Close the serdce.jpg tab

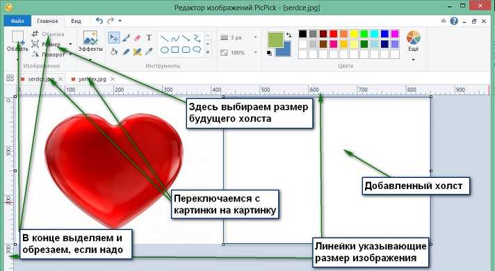click(x=60, y=79)
